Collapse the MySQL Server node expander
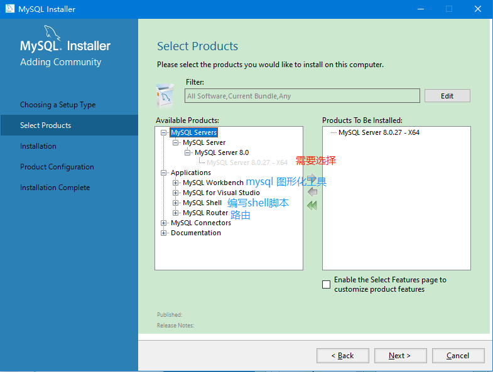 pyautogui.click(x=175, y=142)
